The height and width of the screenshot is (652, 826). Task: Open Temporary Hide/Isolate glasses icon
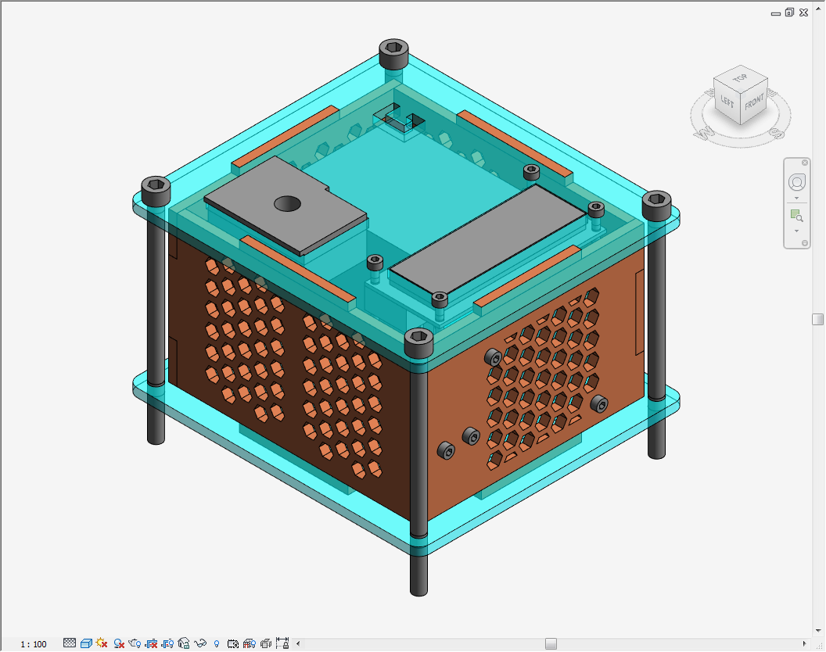pyautogui.click(x=200, y=643)
